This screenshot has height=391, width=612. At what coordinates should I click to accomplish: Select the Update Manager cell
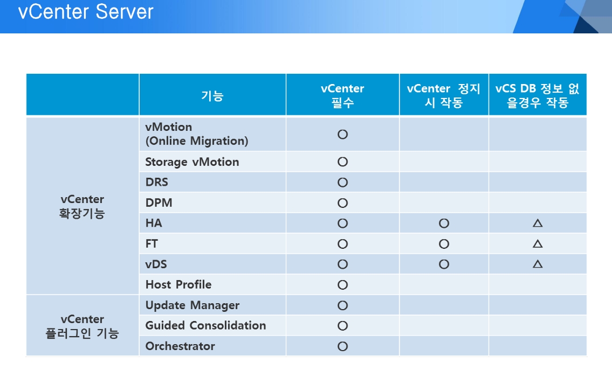point(212,305)
